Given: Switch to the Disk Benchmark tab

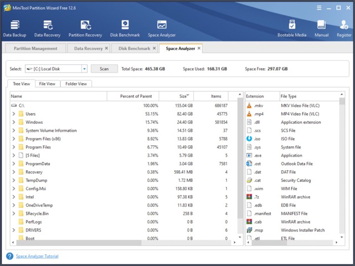Looking at the screenshot, I should 134,49.
